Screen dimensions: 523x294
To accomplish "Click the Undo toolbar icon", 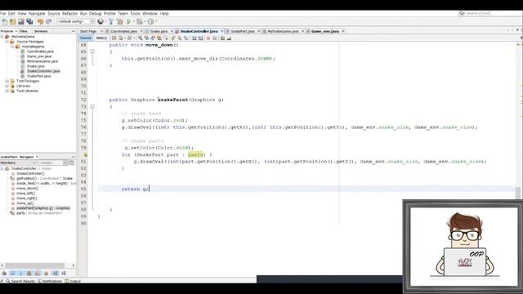I will 40,22.
